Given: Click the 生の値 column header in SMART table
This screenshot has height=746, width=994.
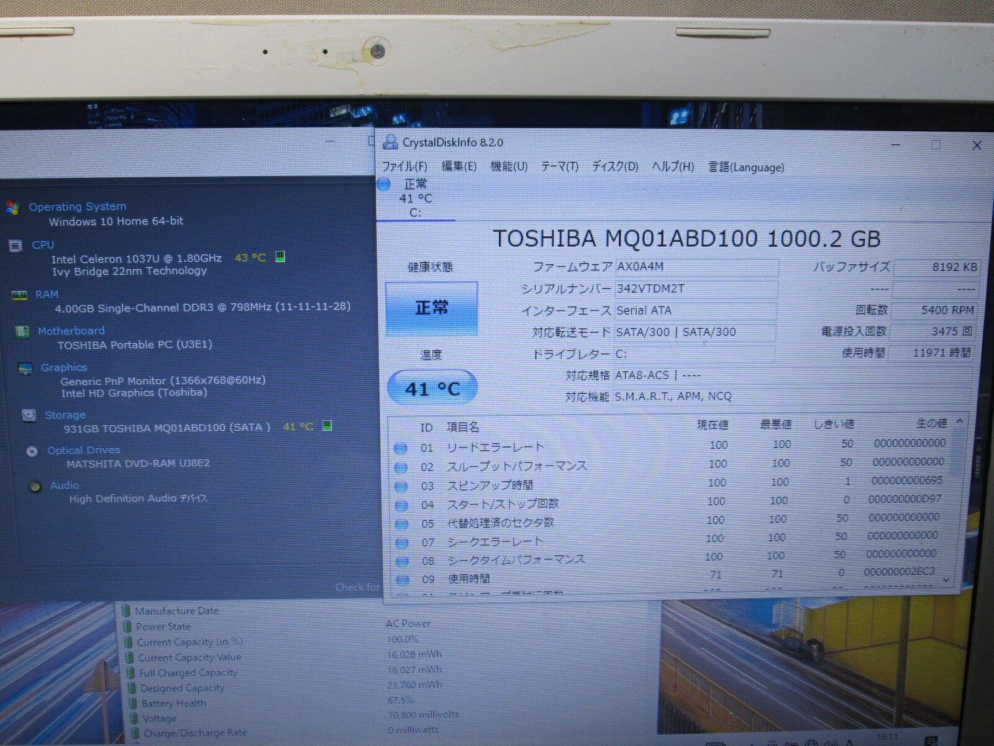Looking at the screenshot, I should 931,423.
